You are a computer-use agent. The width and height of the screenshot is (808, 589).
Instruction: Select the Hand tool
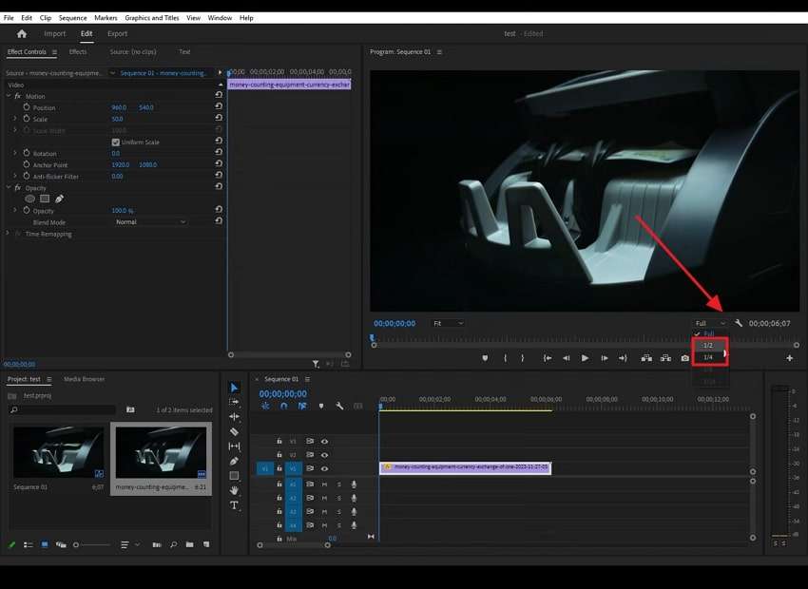coord(234,490)
